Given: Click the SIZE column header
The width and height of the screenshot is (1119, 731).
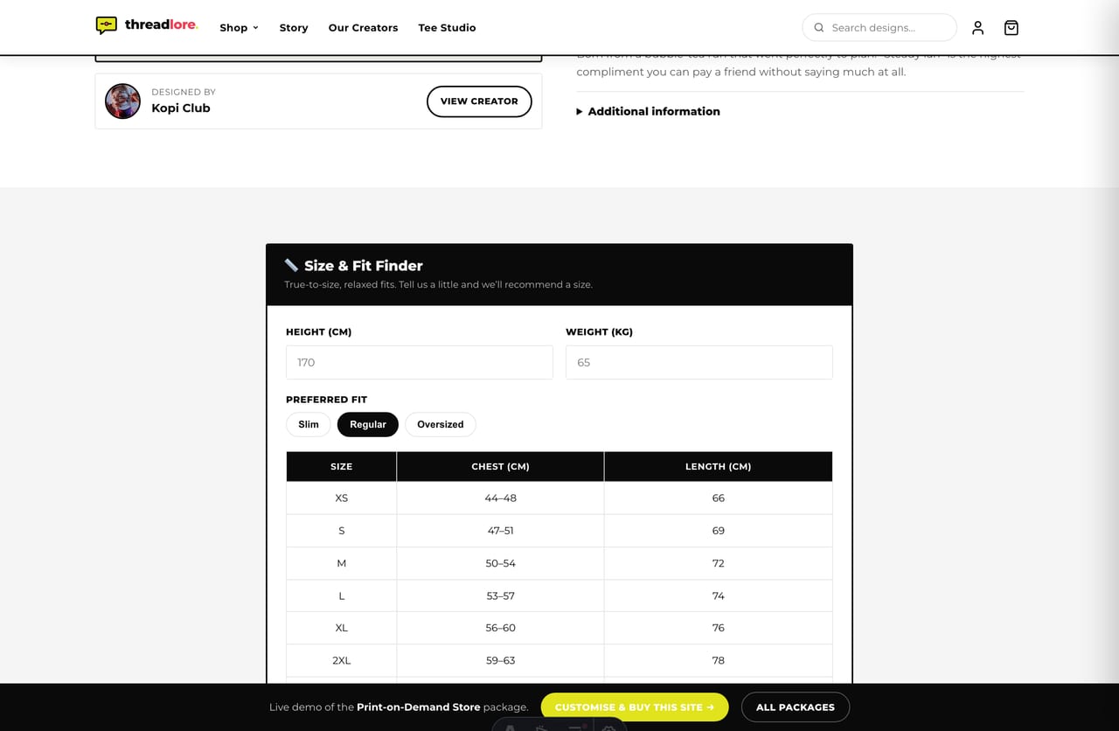Looking at the screenshot, I should [342, 466].
